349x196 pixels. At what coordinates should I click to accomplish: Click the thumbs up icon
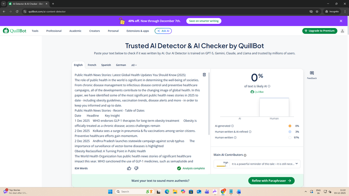pyautogui.click(x=129, y=168)
